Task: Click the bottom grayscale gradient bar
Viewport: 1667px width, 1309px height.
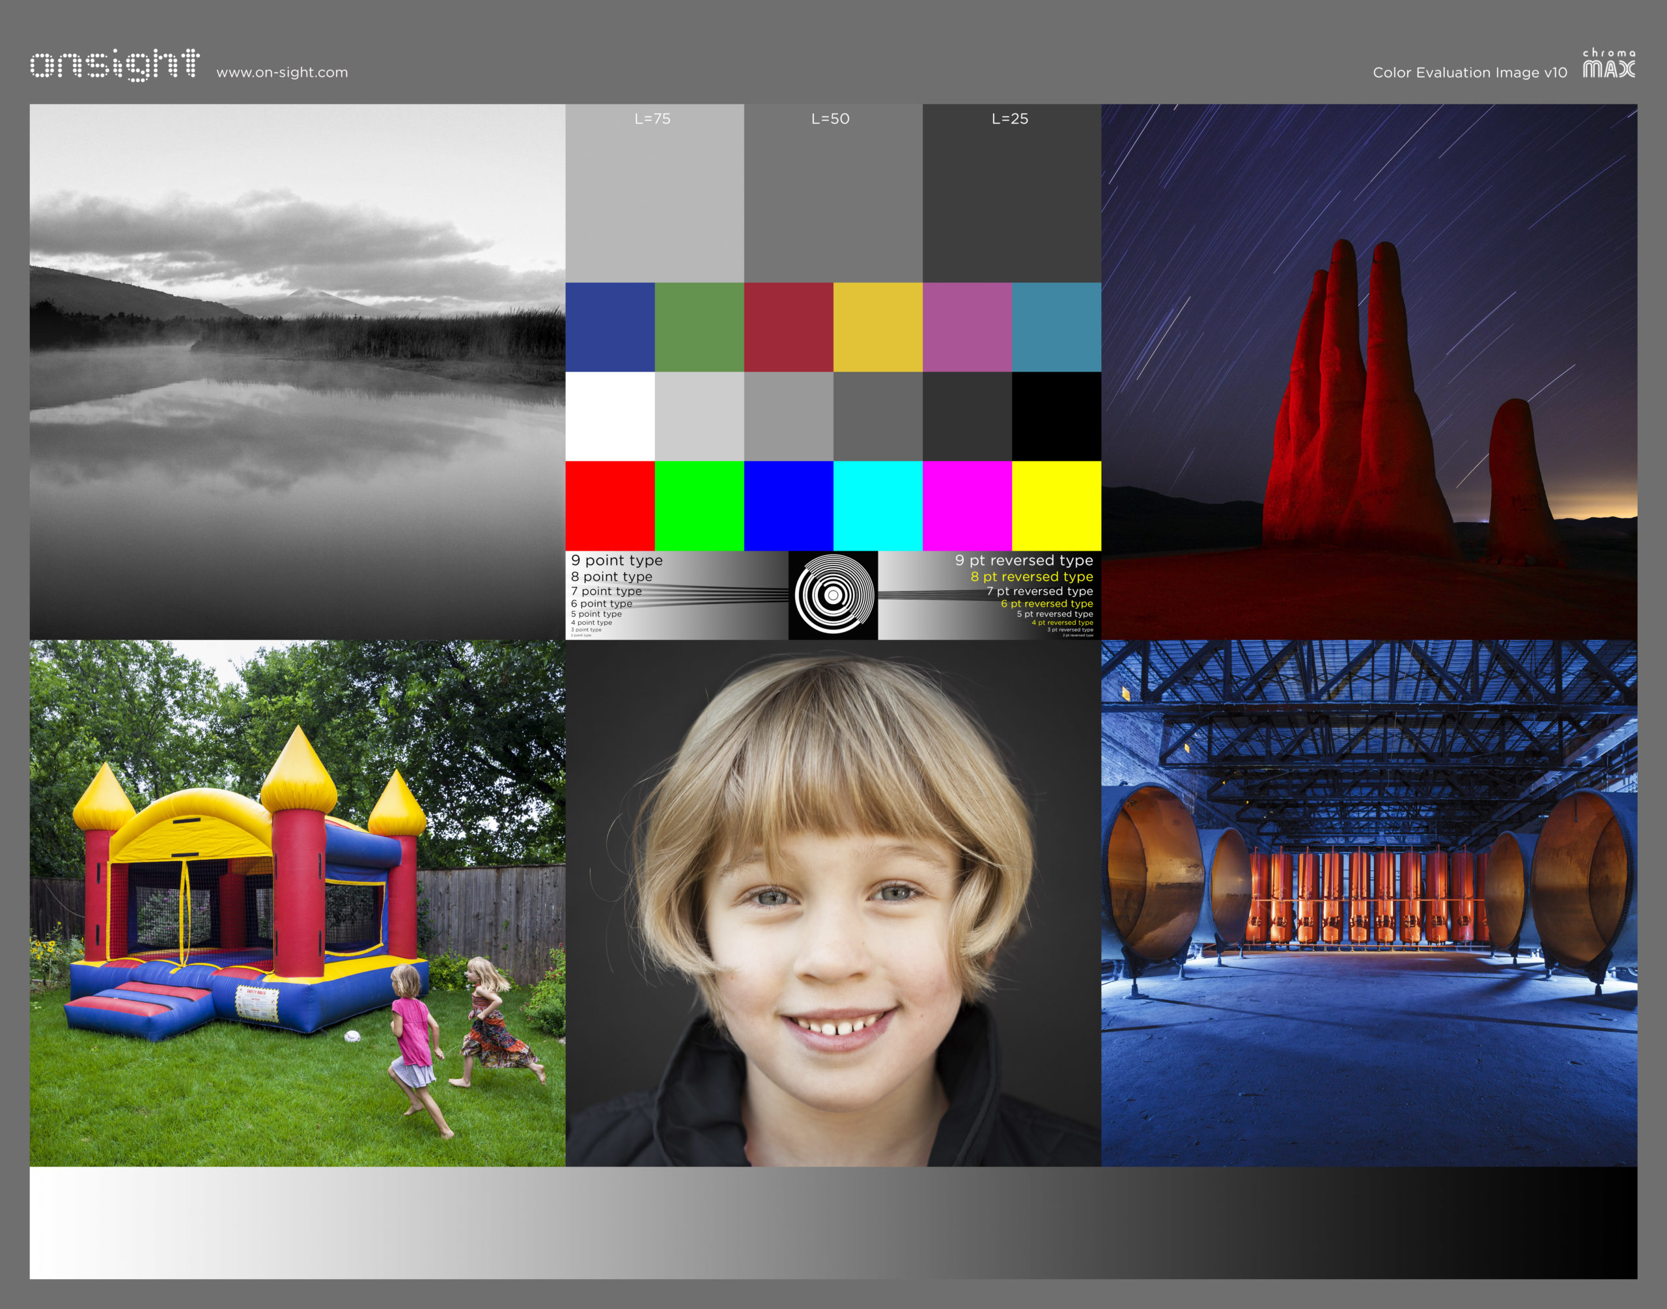Action: [833, 1222]
